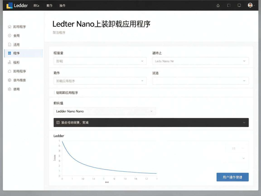Image resolution: width=261 pixels, height=196 pixels.
Task: Click the home icon beside 卸用程序 in the sidebar
Action: [x=9, y=27]
